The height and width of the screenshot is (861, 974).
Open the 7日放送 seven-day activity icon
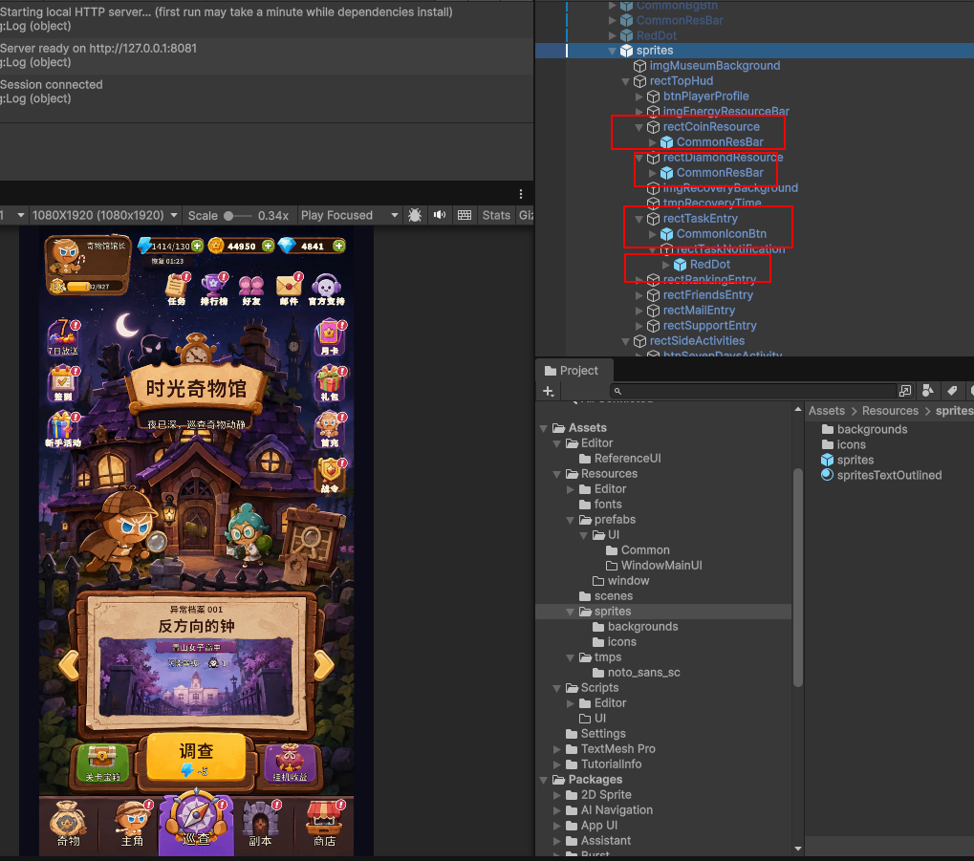63,337
